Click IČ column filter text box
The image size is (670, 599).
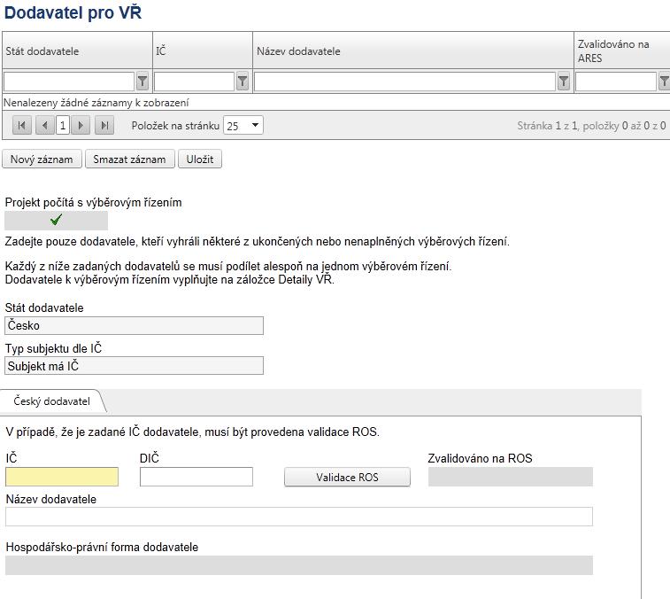tap(194, 82)
